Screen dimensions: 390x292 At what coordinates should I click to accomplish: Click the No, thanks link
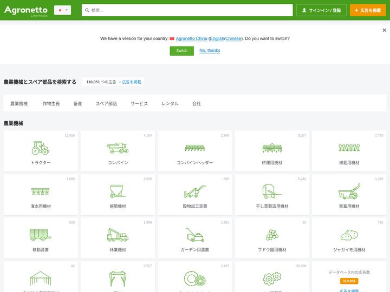pos(210,50)
